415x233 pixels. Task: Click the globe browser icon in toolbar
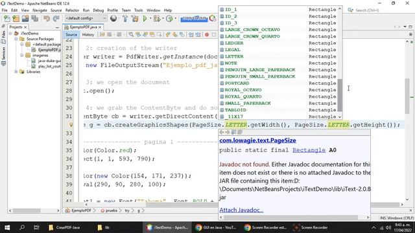tap(113, 18)
